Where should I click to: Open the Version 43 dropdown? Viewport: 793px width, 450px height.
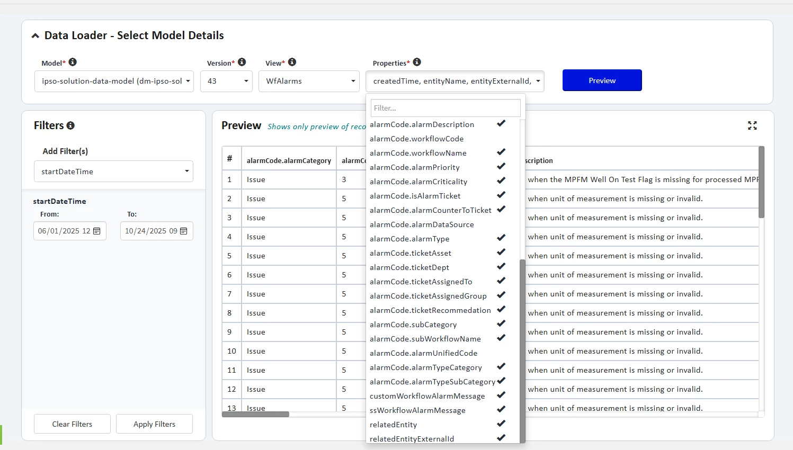pos(226,82)
